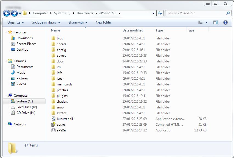Click the search magnifier icon

pos(228,13)
